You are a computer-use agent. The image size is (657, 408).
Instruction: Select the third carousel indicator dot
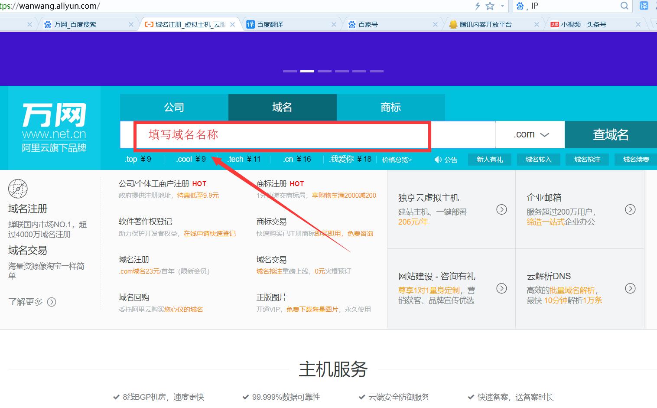[x=325, y=71]
